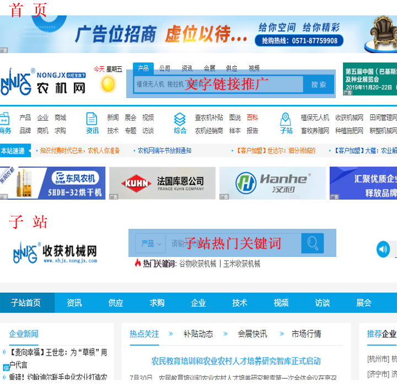Click the 子站 map pin icon
397x386 pixels.
(286, 119)
